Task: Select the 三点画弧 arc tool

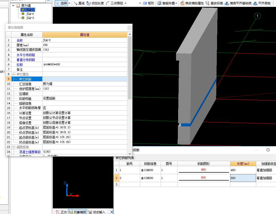Action: (x=114, y=3)
